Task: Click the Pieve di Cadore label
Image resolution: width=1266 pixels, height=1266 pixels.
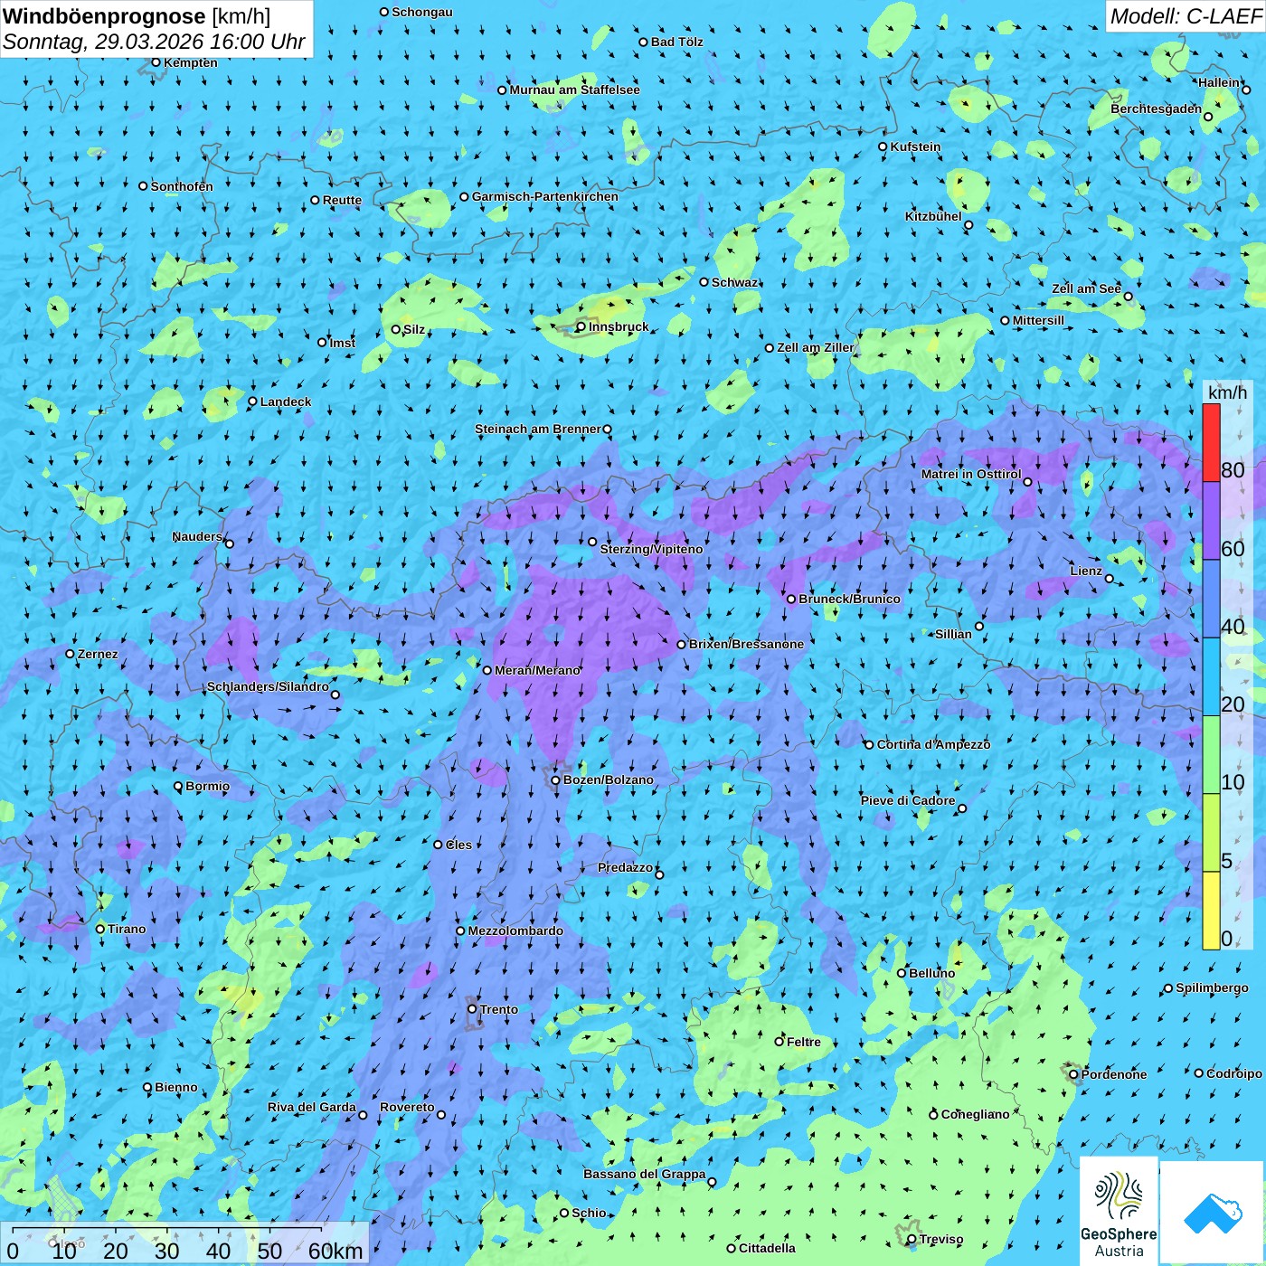Action: [908, 800]
